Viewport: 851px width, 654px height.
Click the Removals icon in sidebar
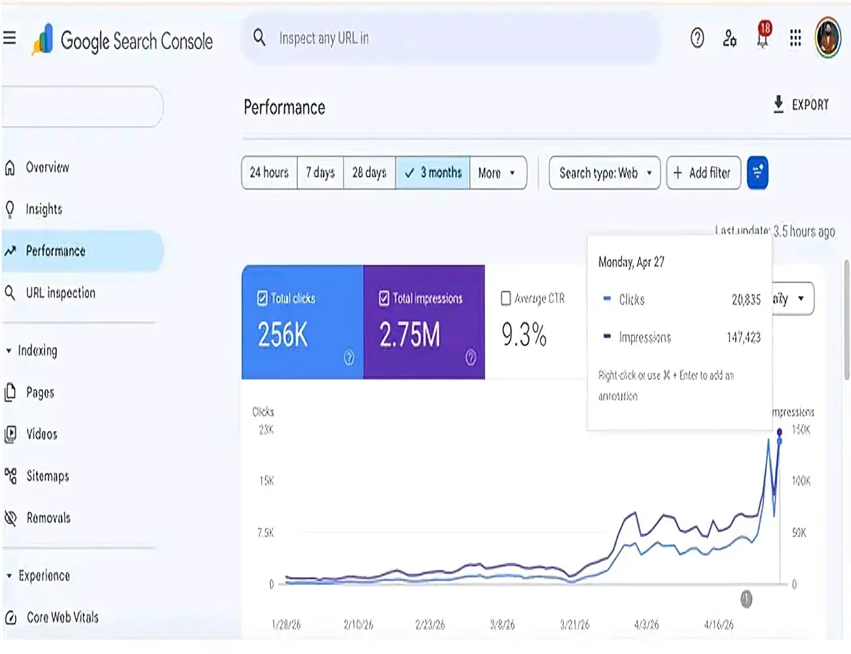tap(10, 518)
